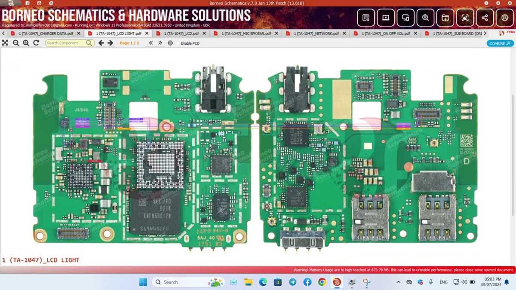This screenshot has width=516, height=290.
Task: Click the 1 (TA-1047)_LCD LIGHT caption
Action: coord(41,260)
